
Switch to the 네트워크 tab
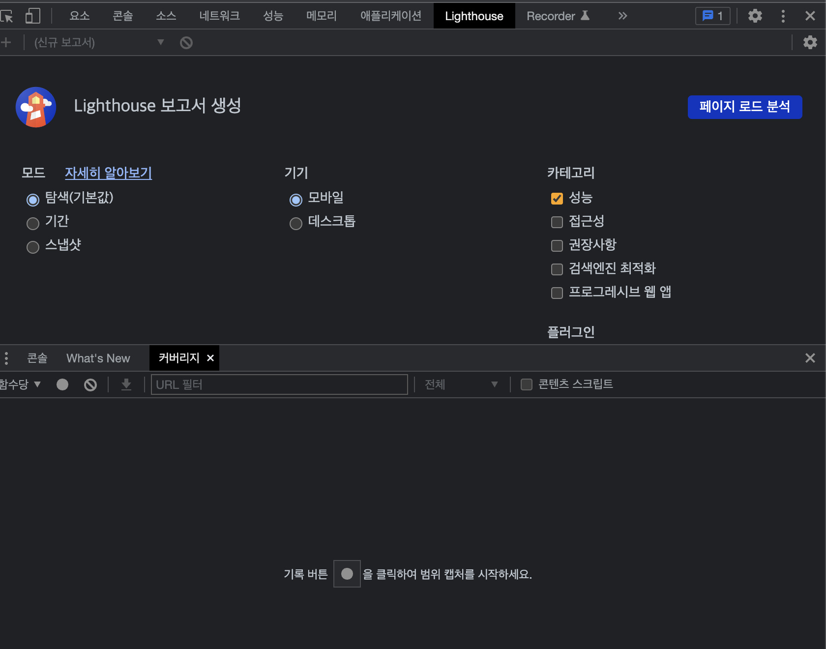coord(220,16)
